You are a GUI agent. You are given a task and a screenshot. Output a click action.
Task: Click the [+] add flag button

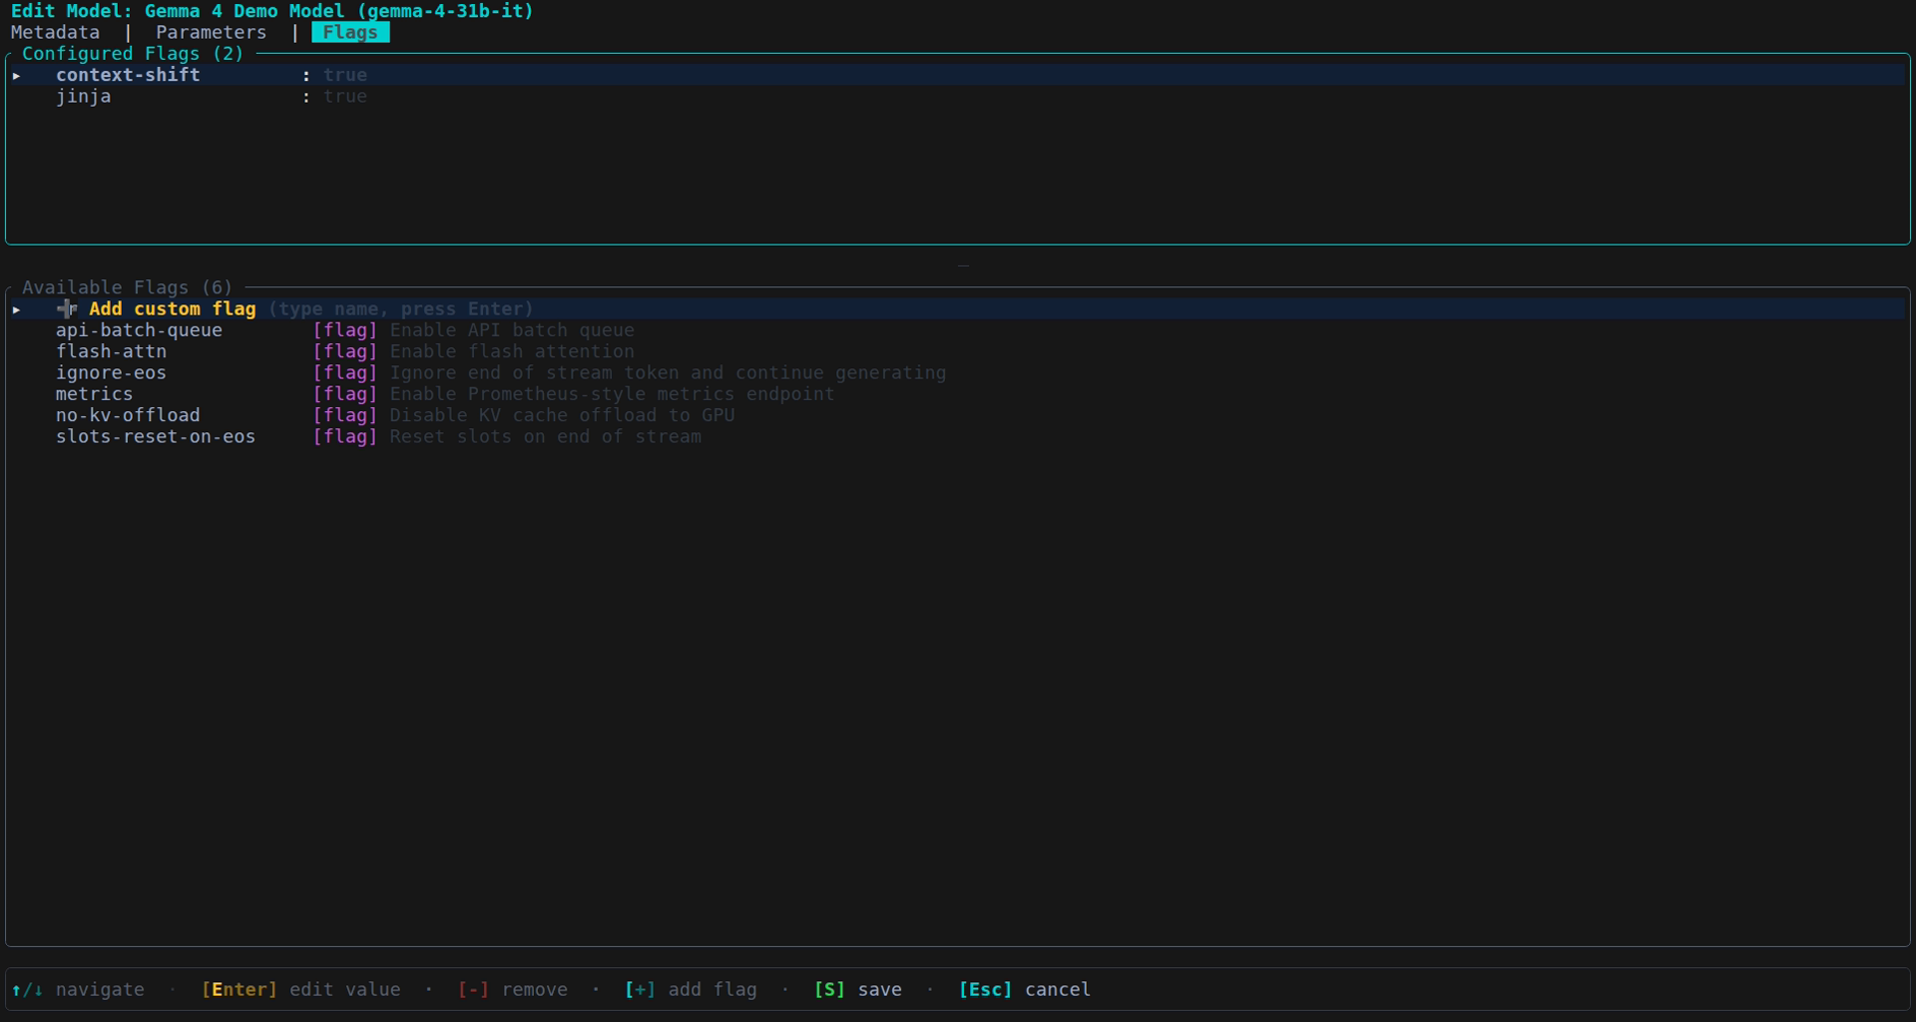[x=690, y=990]
